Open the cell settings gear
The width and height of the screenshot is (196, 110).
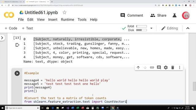(x=166, y=68)
